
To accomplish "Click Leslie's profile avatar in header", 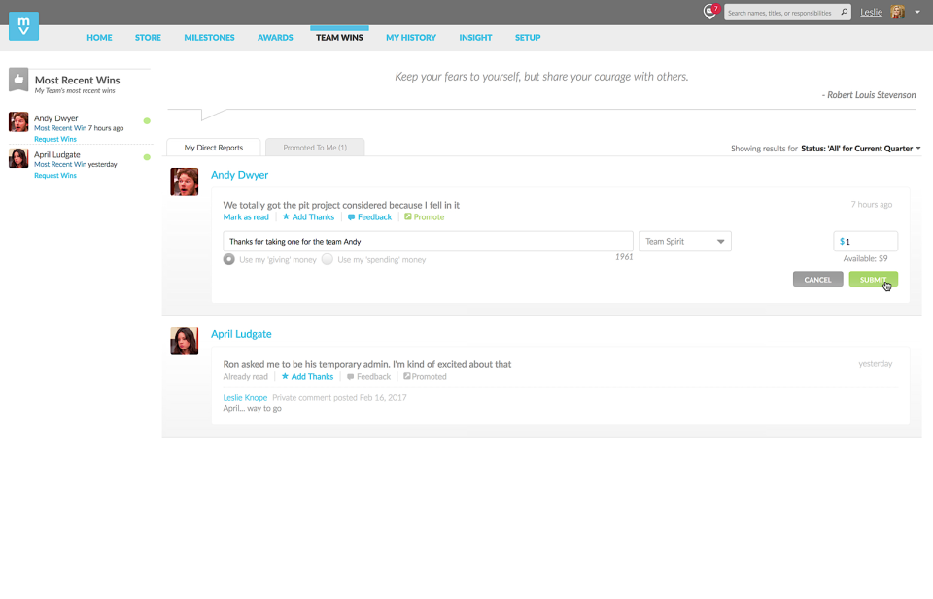I will tap(897, 12).
